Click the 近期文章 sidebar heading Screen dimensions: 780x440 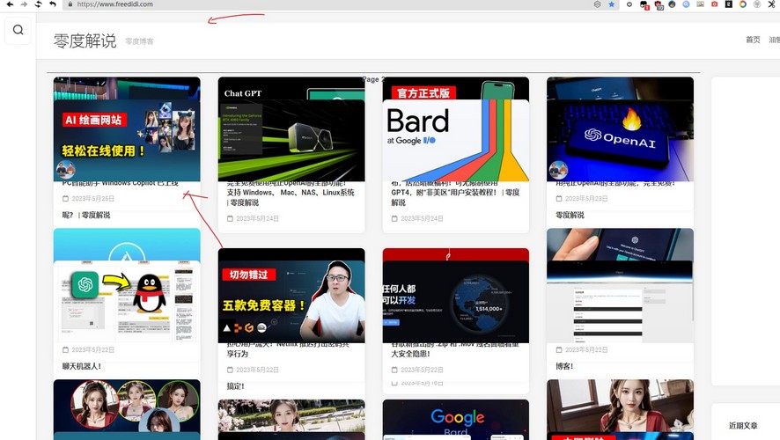pos(743,426)
